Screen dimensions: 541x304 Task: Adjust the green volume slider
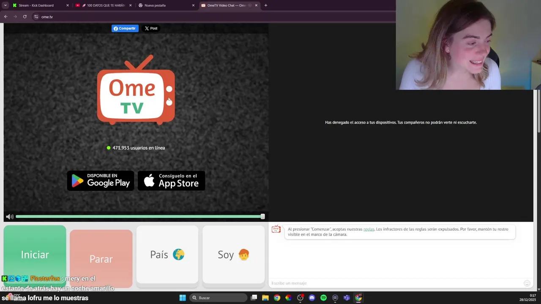(140, 217)
